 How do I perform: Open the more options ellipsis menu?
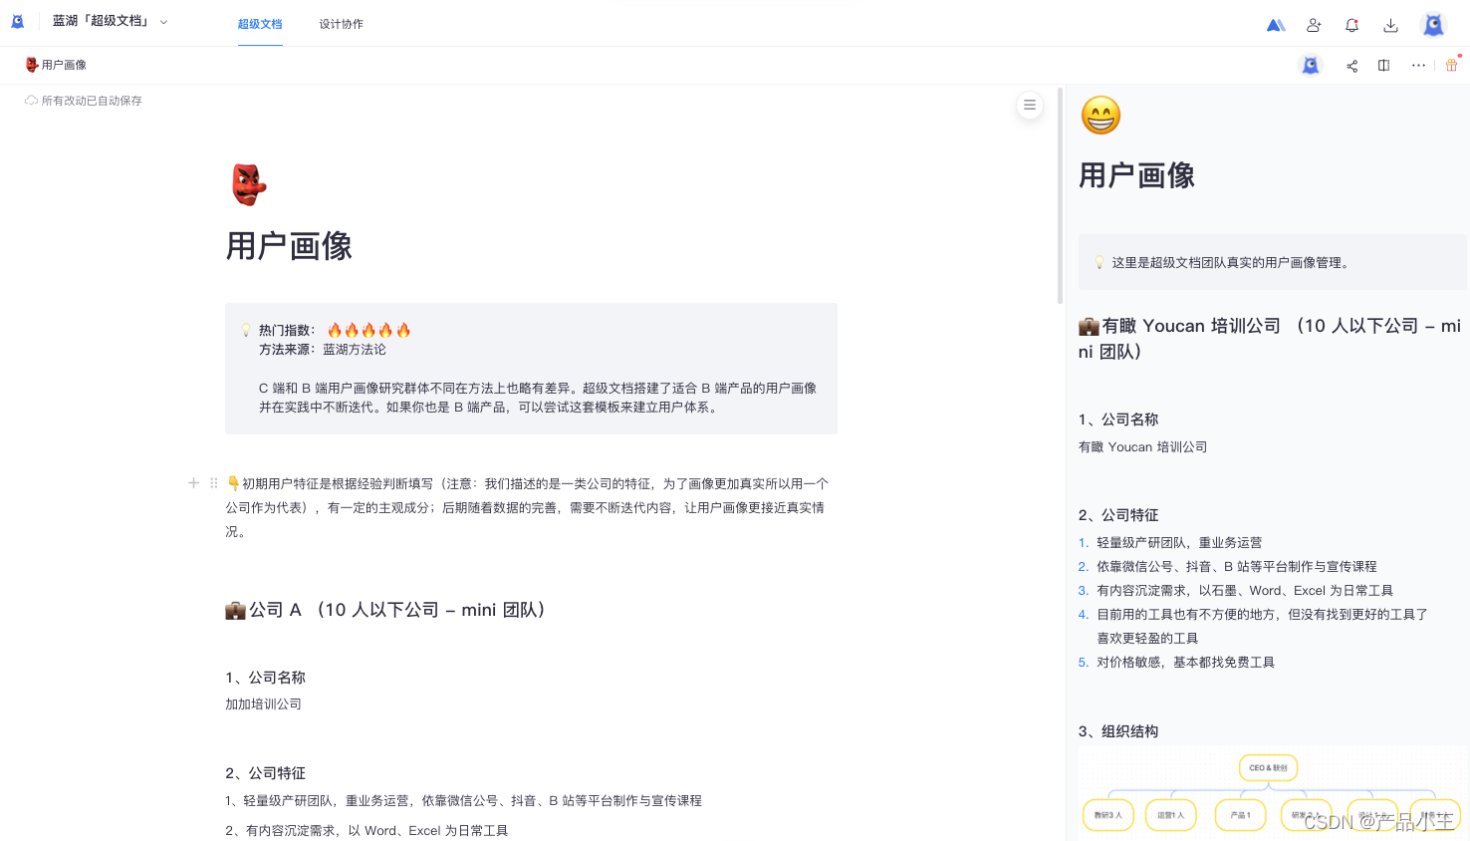pos(1418,66)
